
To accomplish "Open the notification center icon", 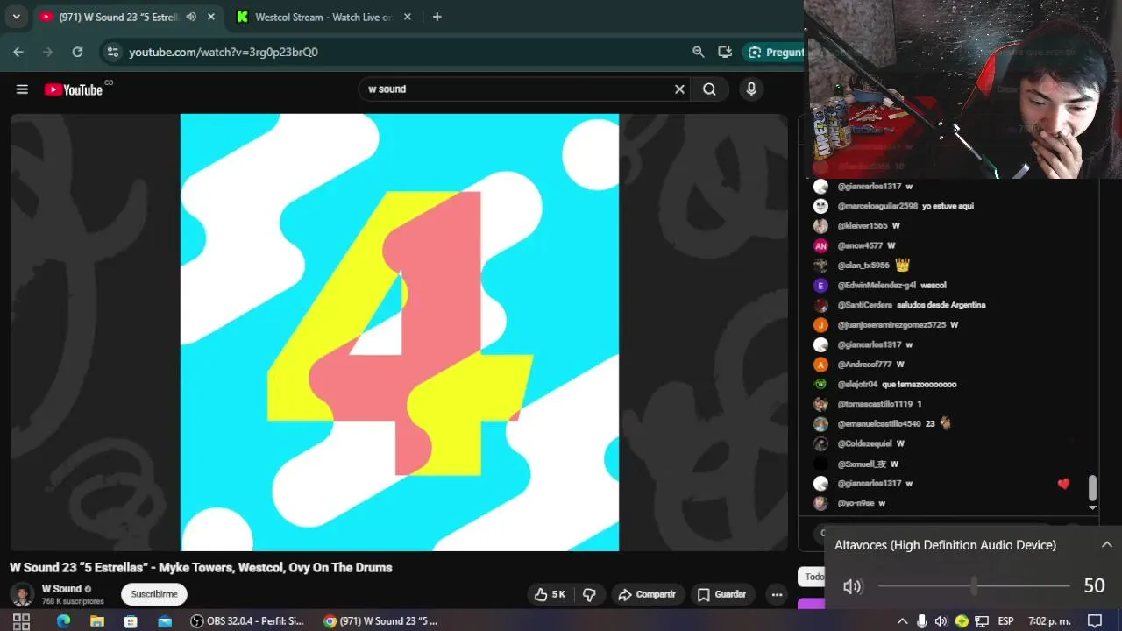I will 1095,621.
